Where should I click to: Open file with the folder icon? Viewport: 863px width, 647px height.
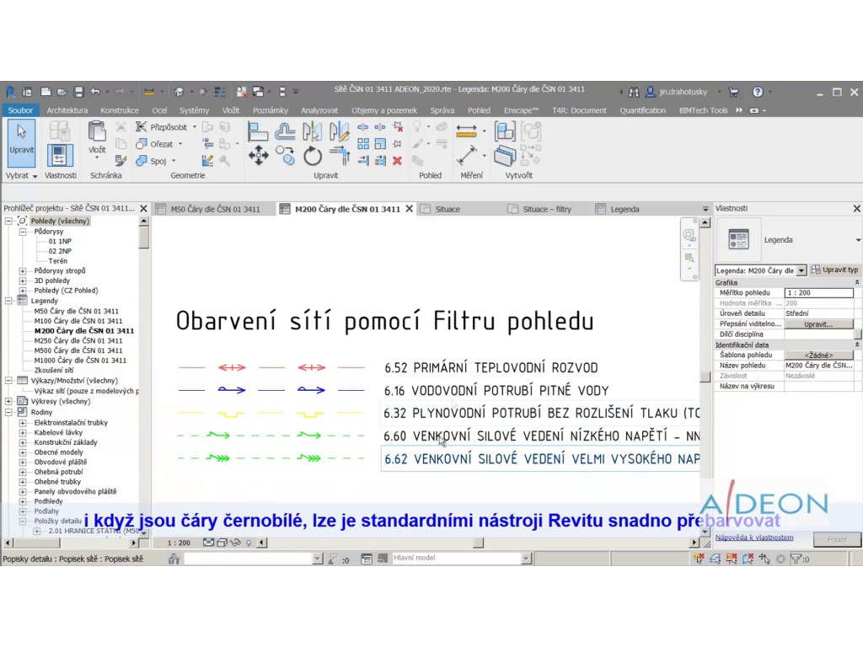62,92
